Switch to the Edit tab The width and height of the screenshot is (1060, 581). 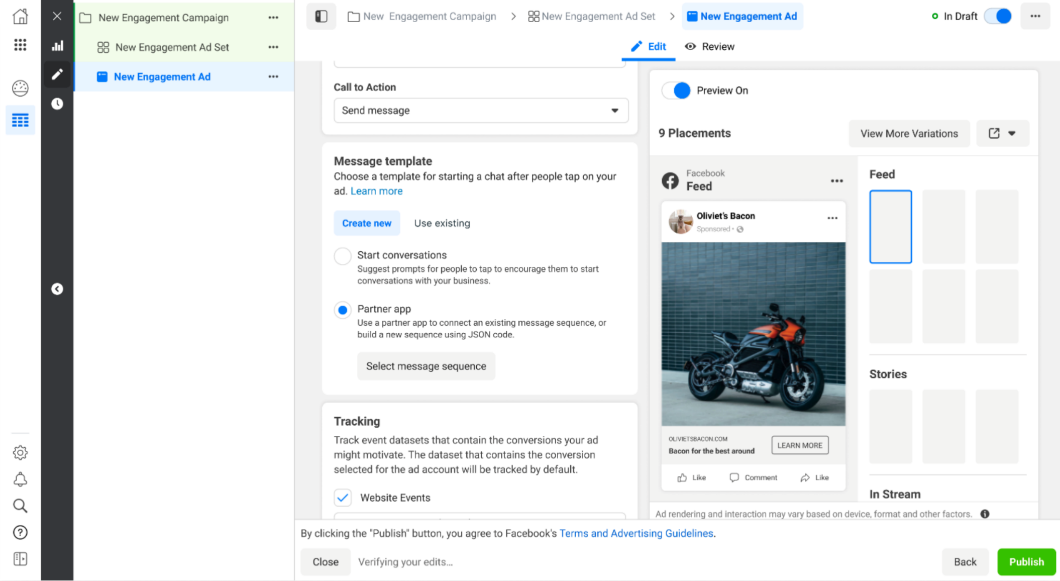click(x=648, y=47)
